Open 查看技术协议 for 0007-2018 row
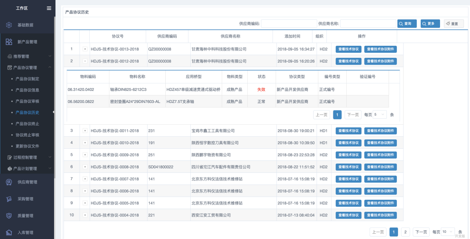 pyautogui.click(x=348, y=179)
